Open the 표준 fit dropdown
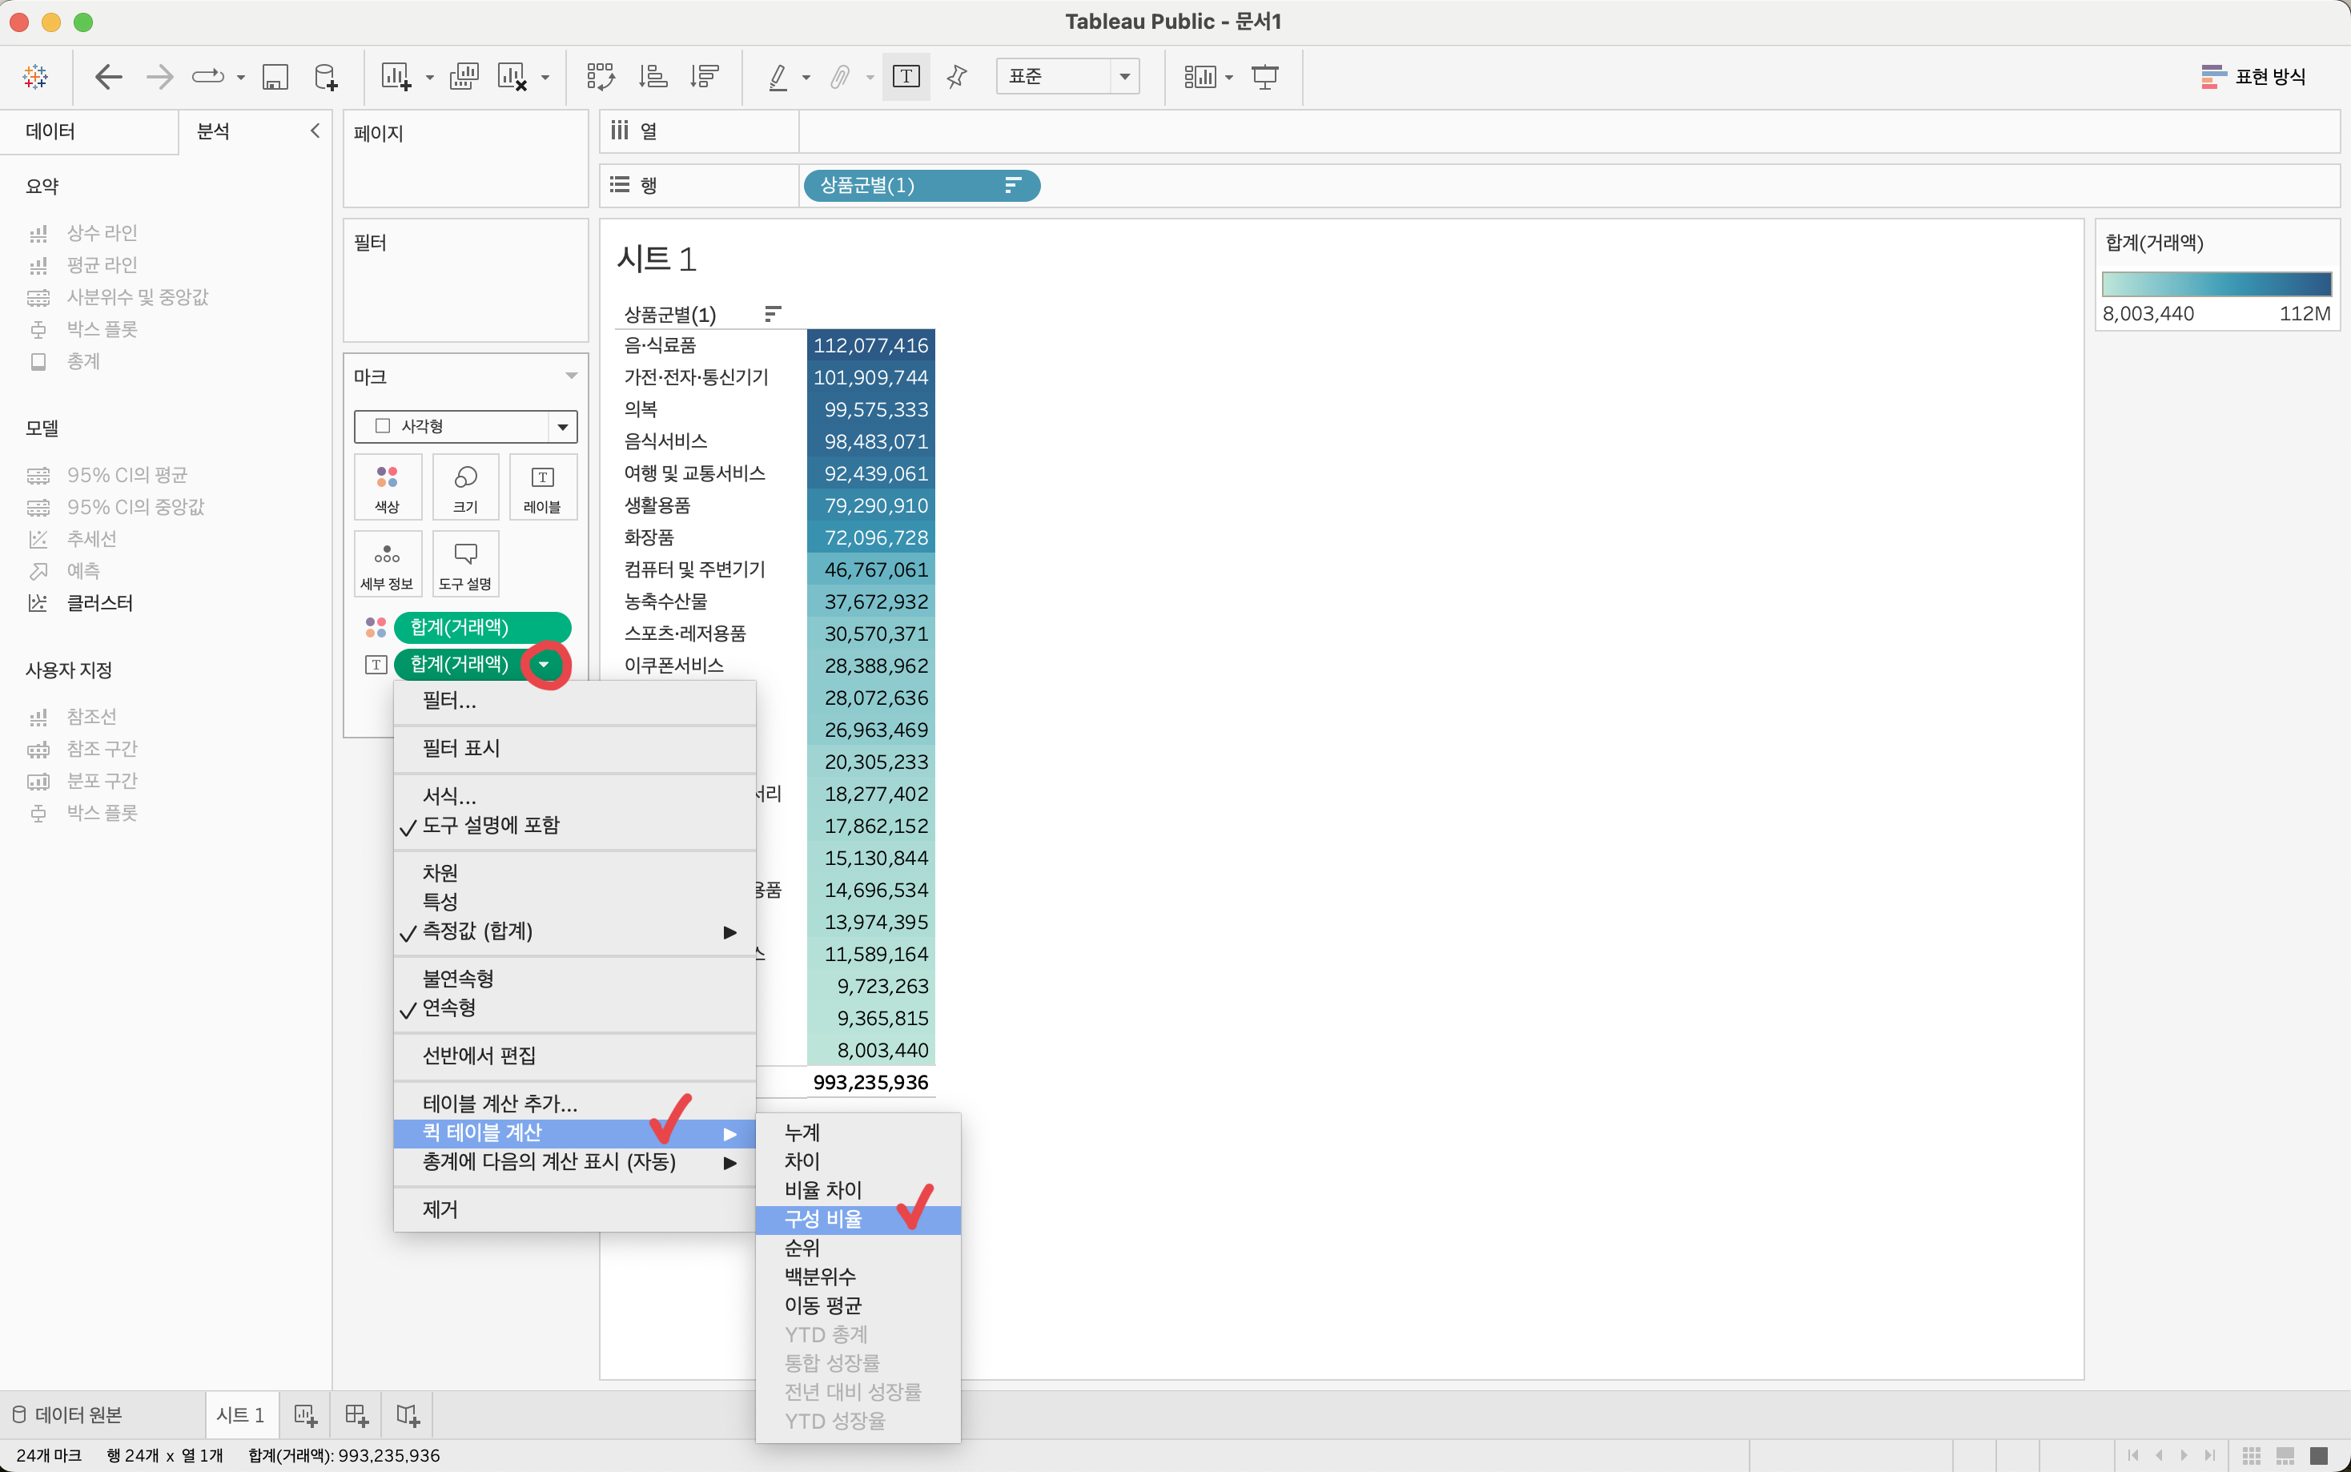Viewport: 2351px width, 1472px height. [x=1067, y=76]
